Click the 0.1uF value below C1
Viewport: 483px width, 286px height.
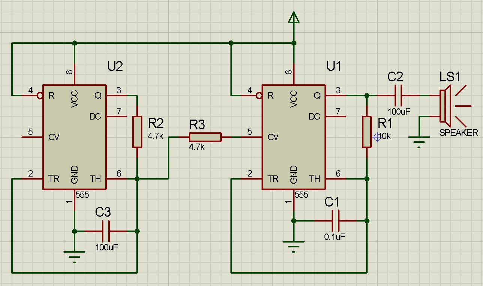pos(335,237)
